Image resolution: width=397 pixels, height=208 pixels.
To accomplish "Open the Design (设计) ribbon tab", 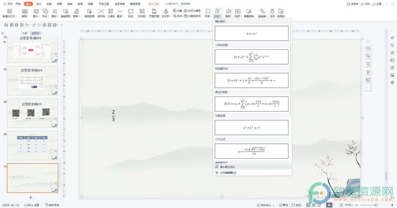I will point(38,4).
